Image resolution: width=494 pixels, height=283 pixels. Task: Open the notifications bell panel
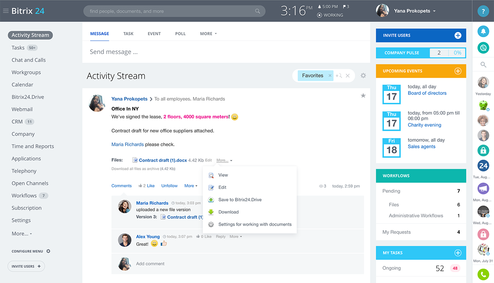point(483,31)
